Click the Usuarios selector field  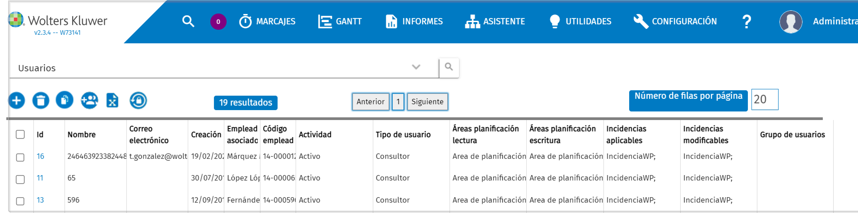[x=224, y=68]
